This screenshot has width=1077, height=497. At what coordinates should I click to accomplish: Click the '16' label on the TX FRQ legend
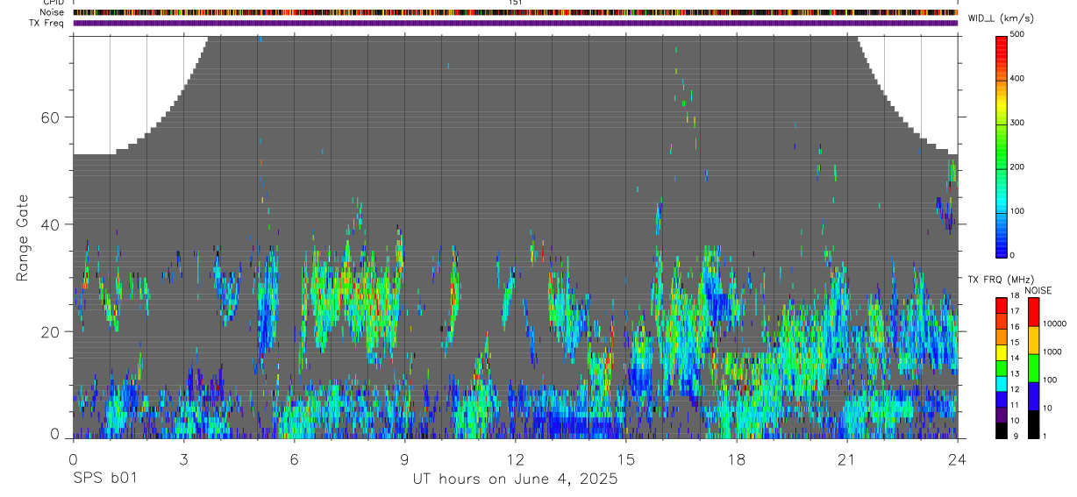(x=1016, y=327)
